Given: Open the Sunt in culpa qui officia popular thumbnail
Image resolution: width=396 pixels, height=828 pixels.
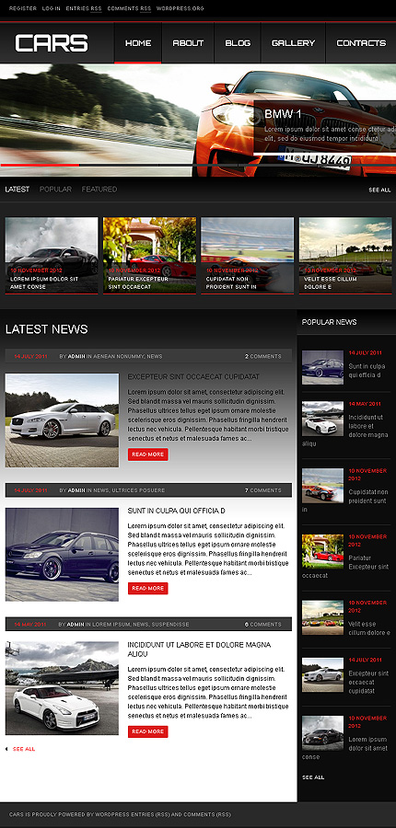Looking at the screenshot, I should pyautogui.click(x=322, y=367).
